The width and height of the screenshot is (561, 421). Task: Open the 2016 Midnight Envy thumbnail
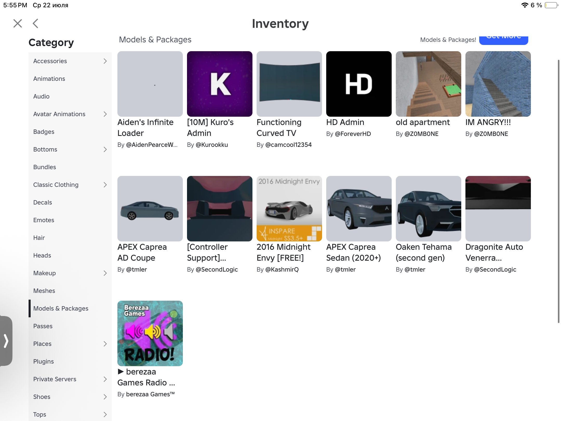(289, 209)
